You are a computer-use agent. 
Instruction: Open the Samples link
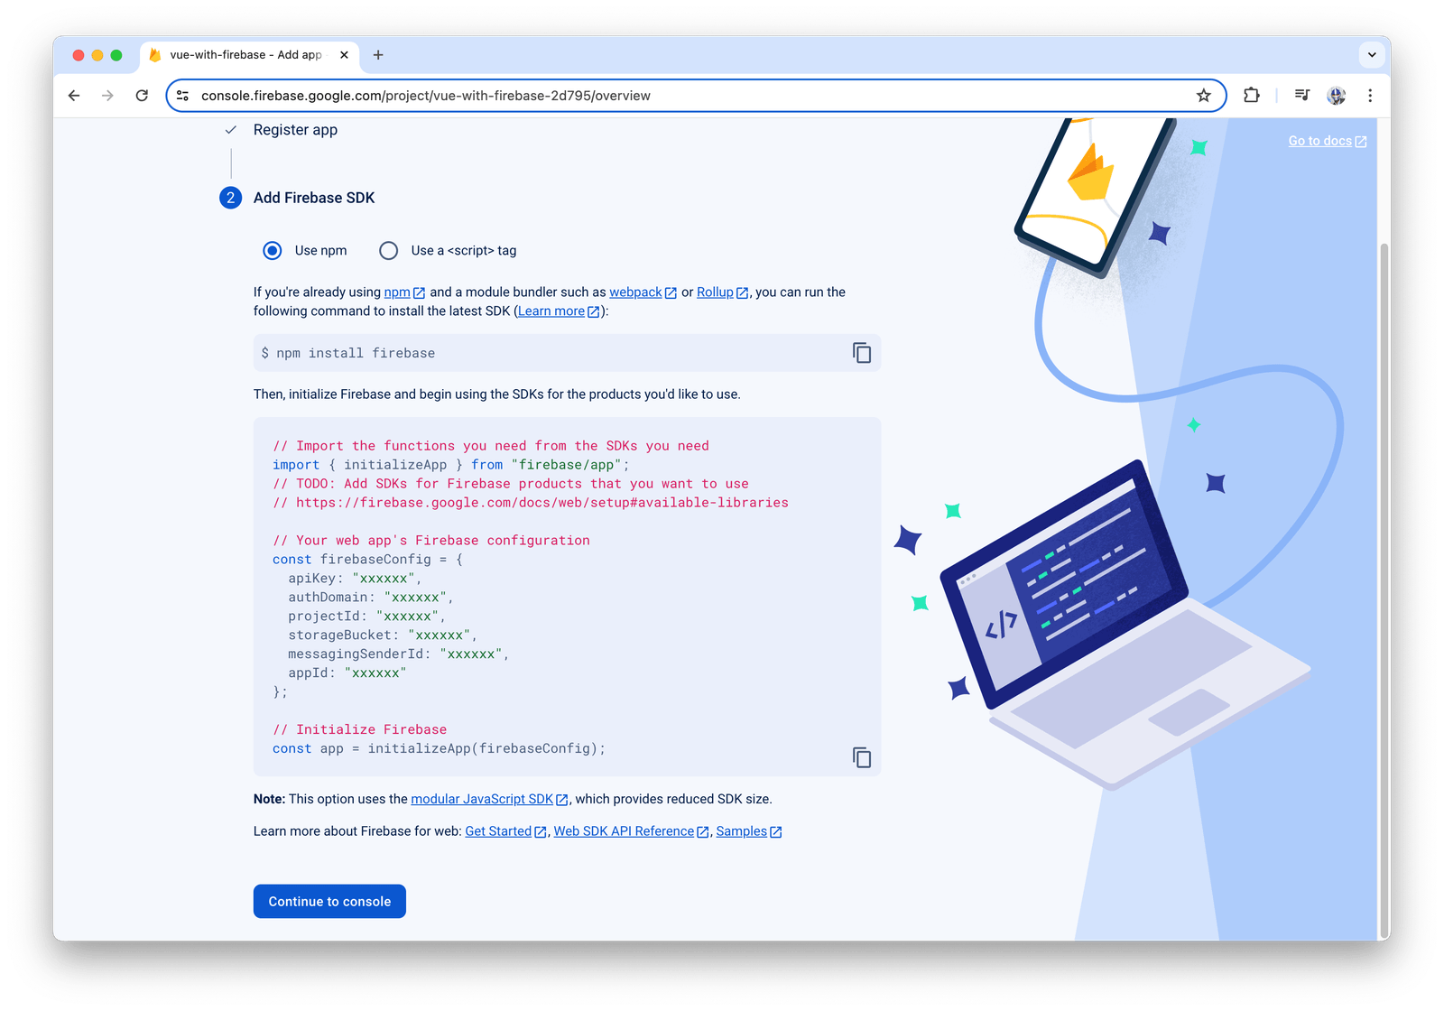(748, 831)
